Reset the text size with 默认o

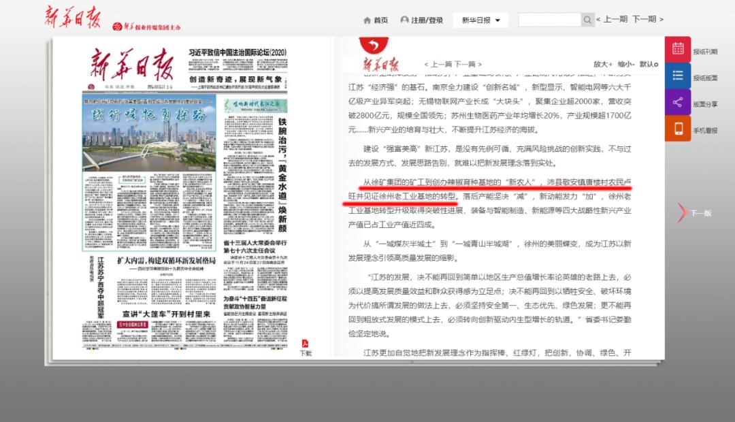pyautogui.click(x=649, y=64)
